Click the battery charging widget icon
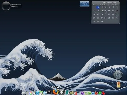The width and height of the screenshot is (127, 95). [x=119, y=85]
